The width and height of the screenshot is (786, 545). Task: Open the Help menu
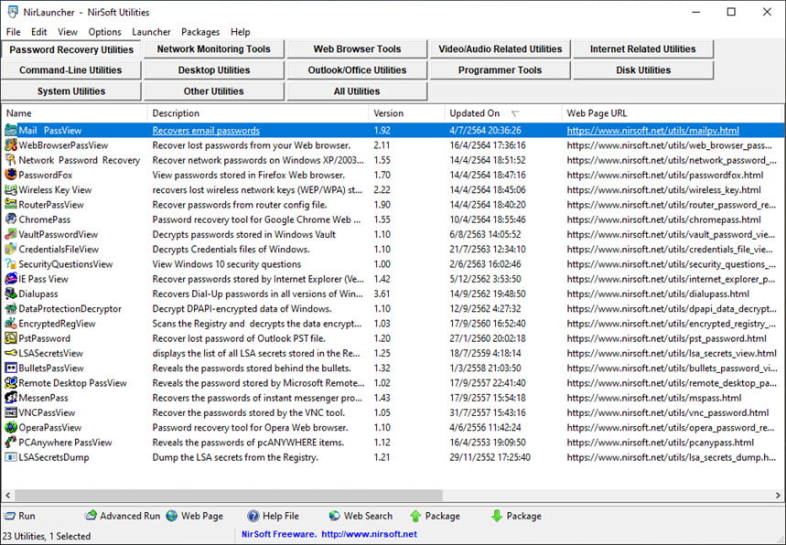point(240,32)
